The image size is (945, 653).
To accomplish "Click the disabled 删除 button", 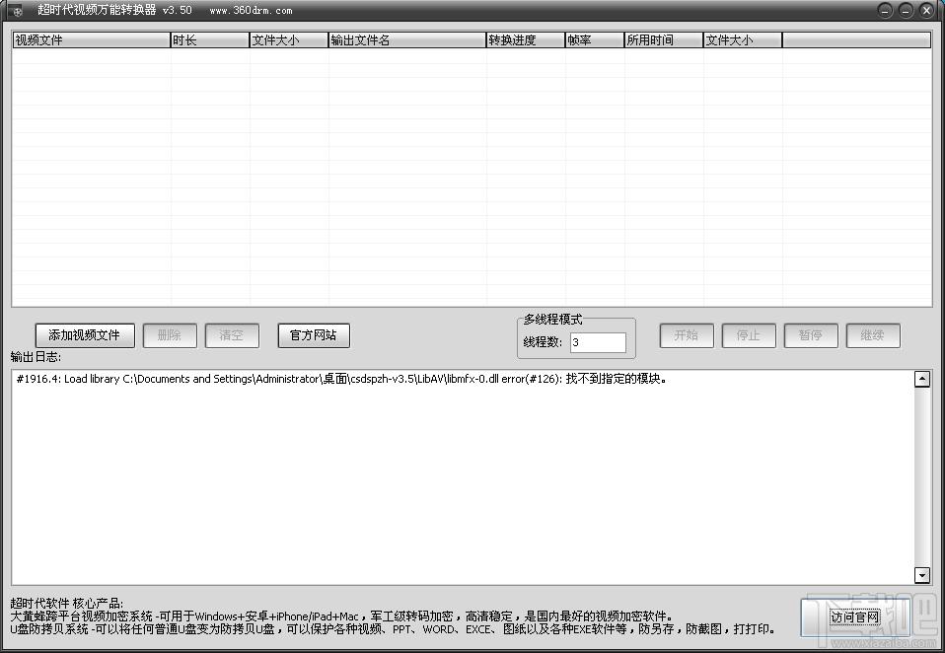I will (x=170, y=335).
